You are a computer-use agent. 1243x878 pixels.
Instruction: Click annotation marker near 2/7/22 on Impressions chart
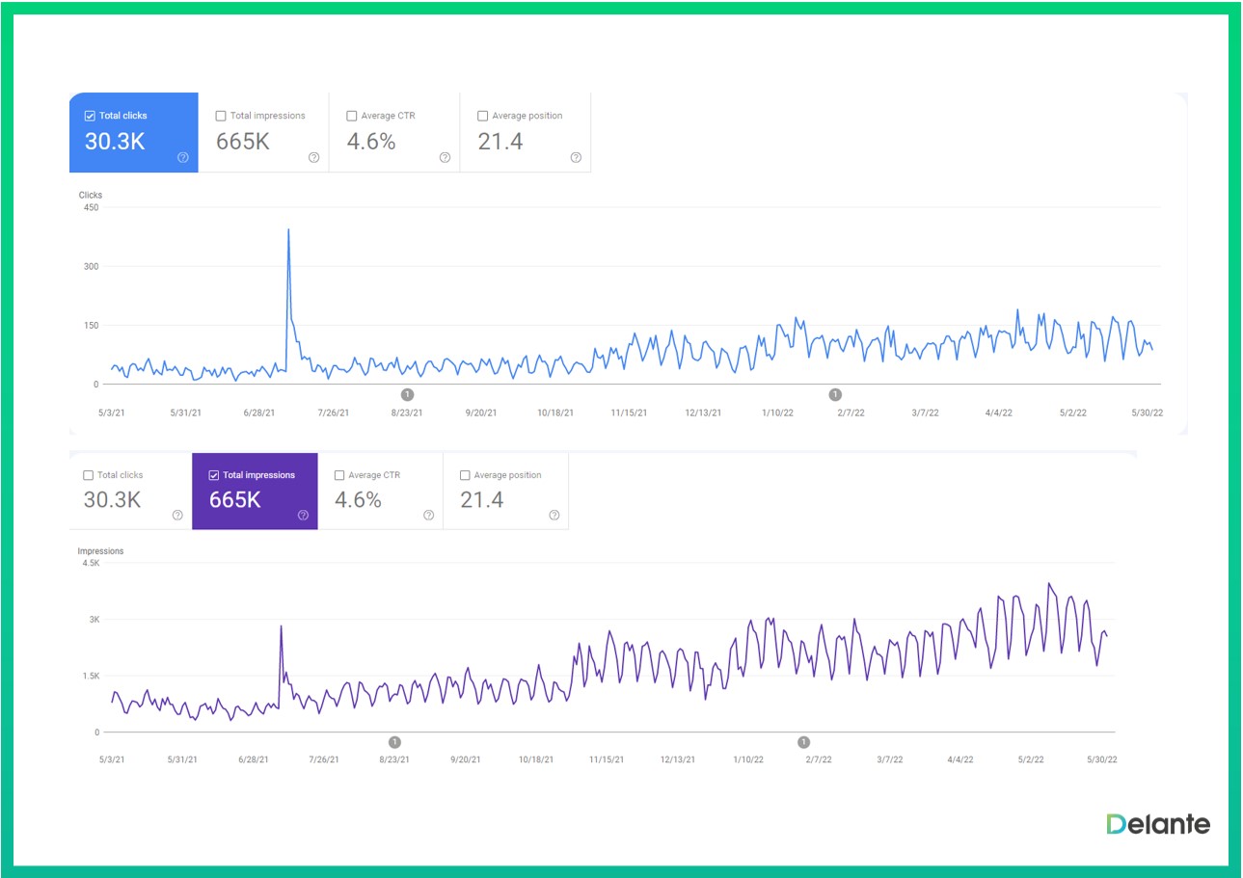[803, 742]
